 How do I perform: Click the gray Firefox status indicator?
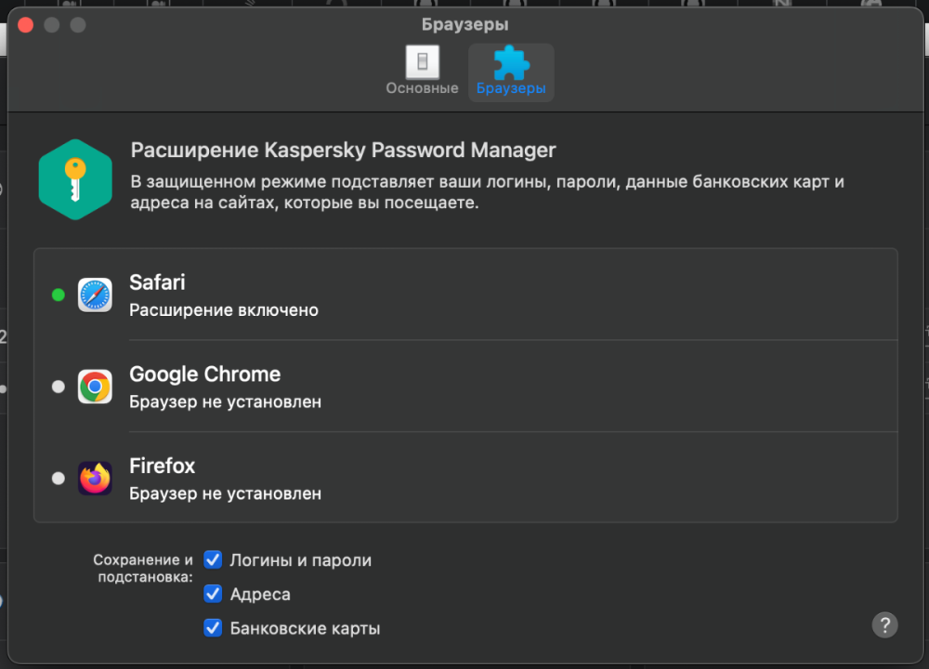(x=59, y=479)
